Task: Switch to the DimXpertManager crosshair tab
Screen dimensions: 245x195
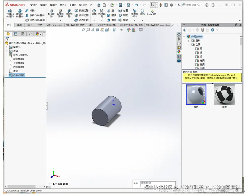Action: (30, 34)
